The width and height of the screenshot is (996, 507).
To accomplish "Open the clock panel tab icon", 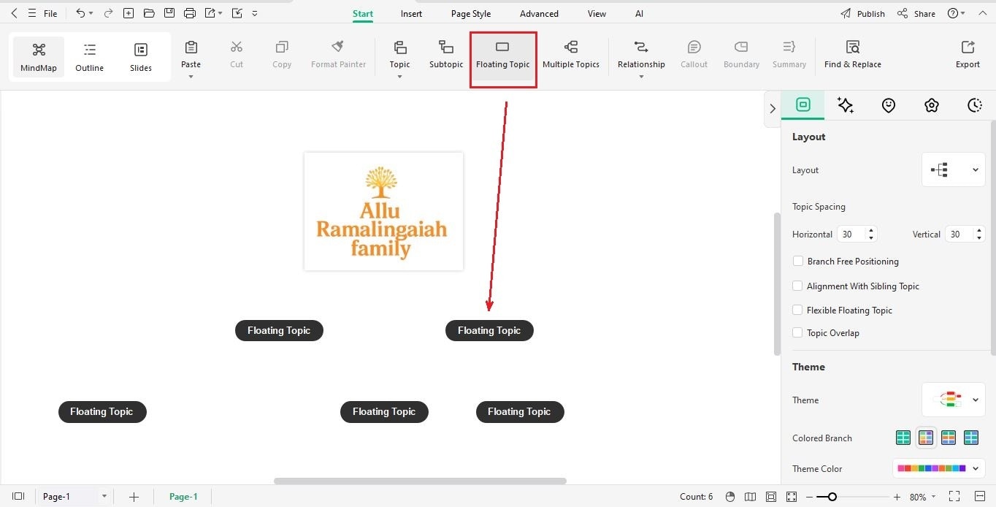I will pos(975,105).
